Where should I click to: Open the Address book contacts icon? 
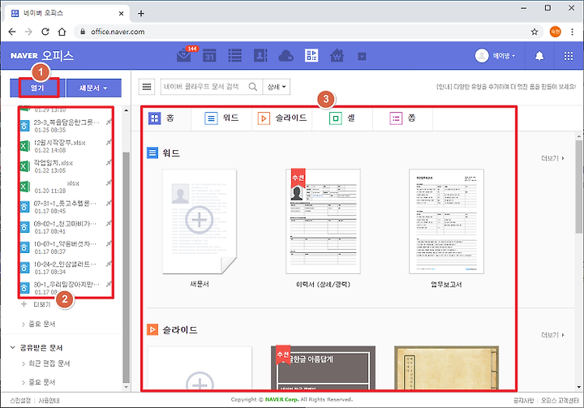(x=260, y=55)
